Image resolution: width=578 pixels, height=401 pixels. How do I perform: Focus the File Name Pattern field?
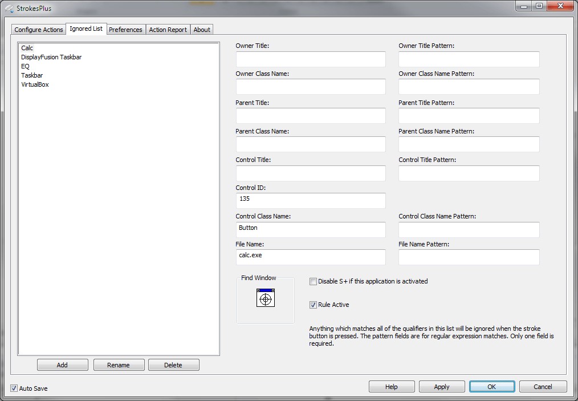(x=469, y=257)
